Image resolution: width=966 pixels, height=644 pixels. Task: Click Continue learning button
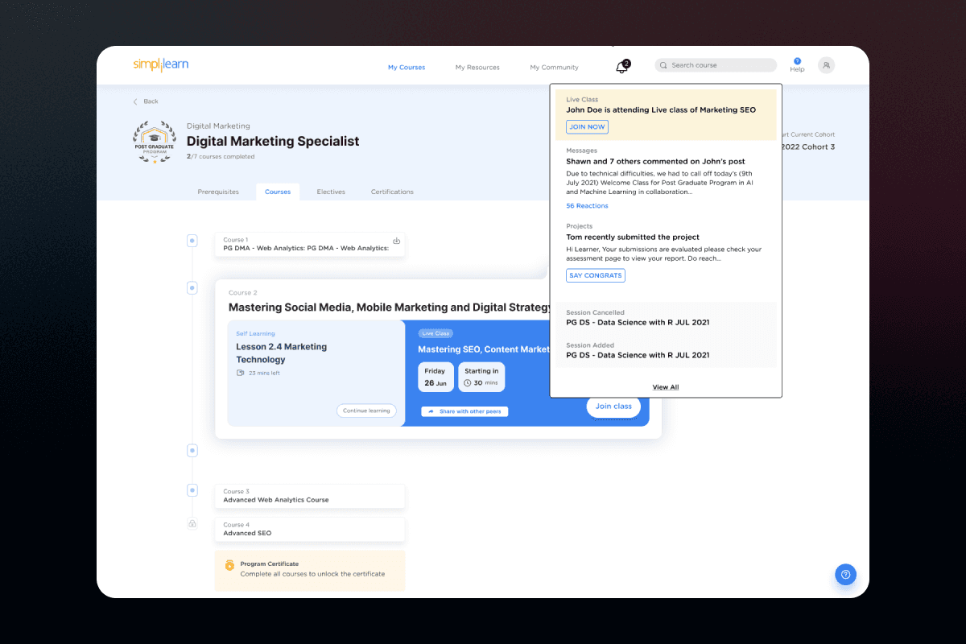[x=366, y=411]
